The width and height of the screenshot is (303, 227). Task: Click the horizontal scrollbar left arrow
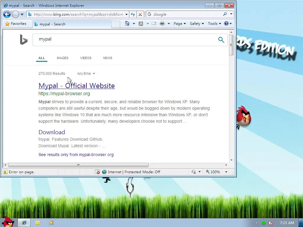pyautogui.click(x=5, y=165)
